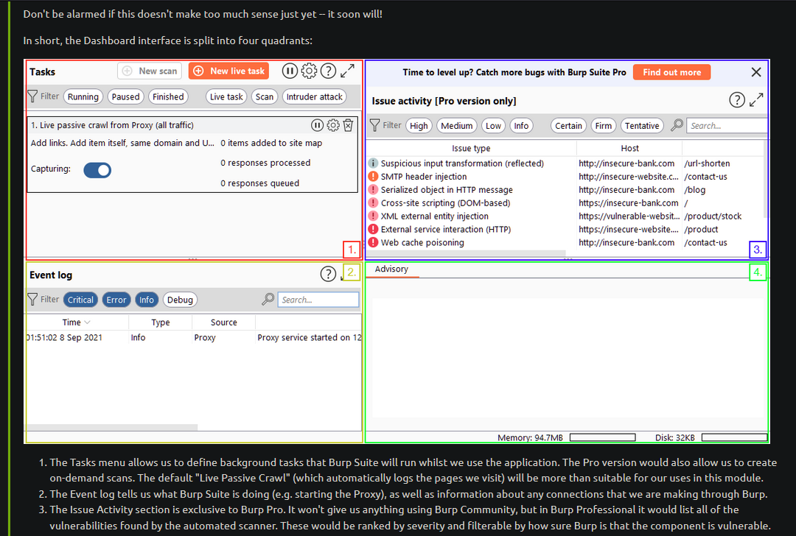Image resolution: width=796 pixels, height=536 pixels.
Task: Toggle the Running task filter
Action: (x=83, y=97)
